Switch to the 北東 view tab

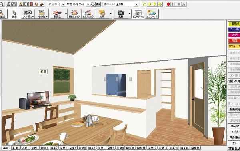pos(15,148)
